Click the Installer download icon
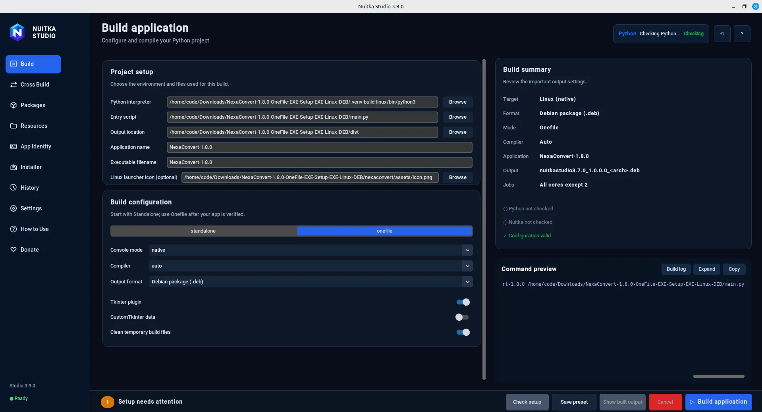762x412 pixels. click(14, 167)
